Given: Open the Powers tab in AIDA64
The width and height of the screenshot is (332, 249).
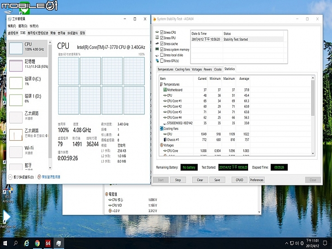Looking at the screenshot, I should tap(207, 70).
